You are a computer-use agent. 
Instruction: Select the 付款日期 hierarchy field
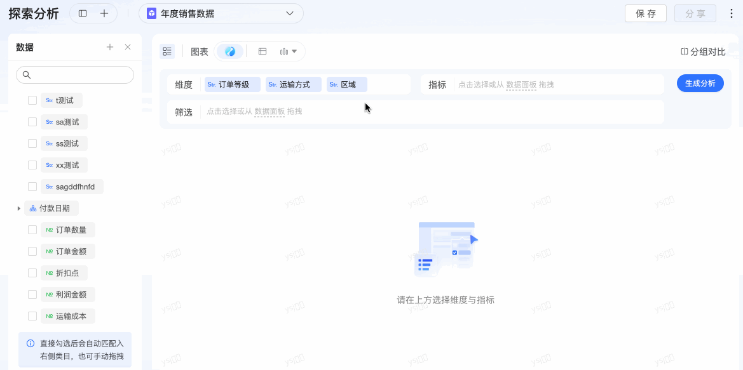[x=51, y=208]
